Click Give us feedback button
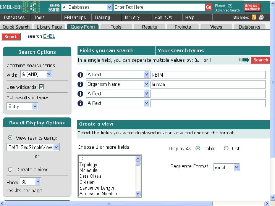Viewport: 275px width, 206px height. tap(252, 7)
